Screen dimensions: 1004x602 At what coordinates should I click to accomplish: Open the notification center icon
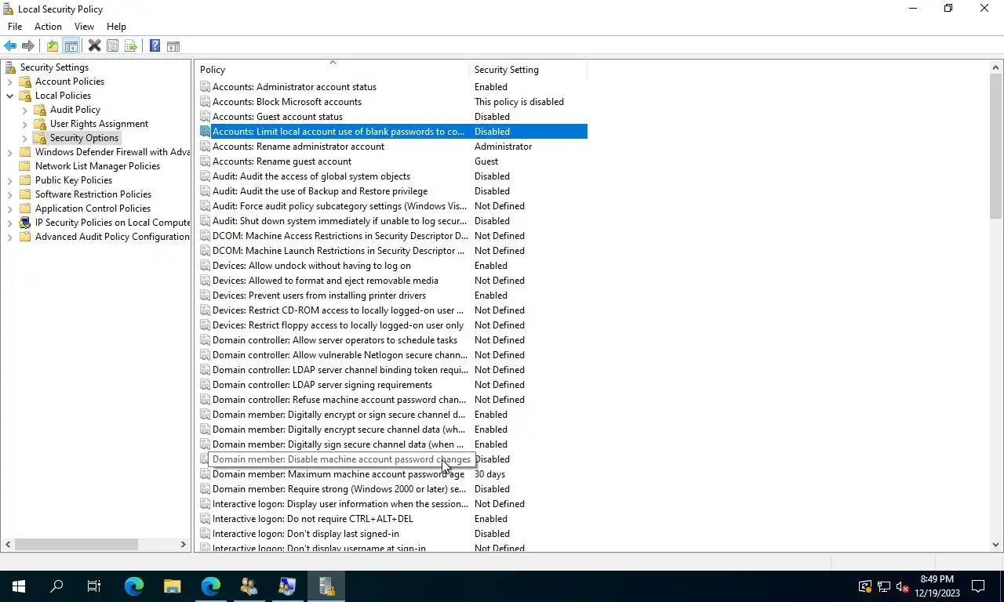978,586
